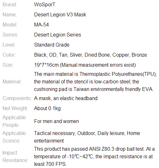
Task: Click the color list starting with Black
Action: tap(91, 55)
